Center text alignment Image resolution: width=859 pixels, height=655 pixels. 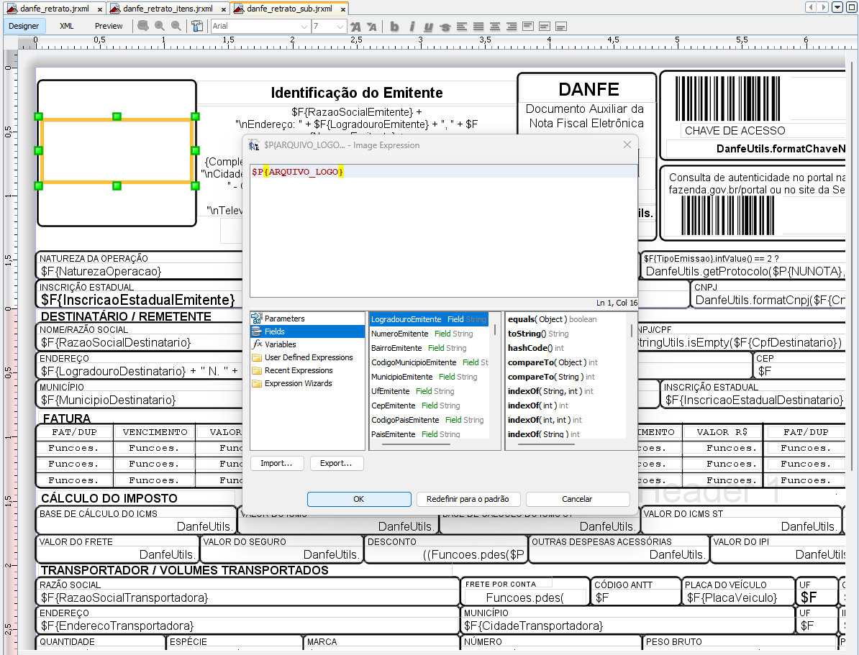[495, 27]
